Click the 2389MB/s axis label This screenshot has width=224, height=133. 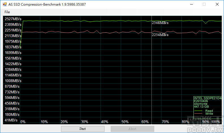pyautogui.click(x=13, y=24)
